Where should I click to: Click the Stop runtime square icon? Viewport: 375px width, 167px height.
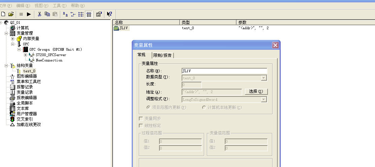21,14
